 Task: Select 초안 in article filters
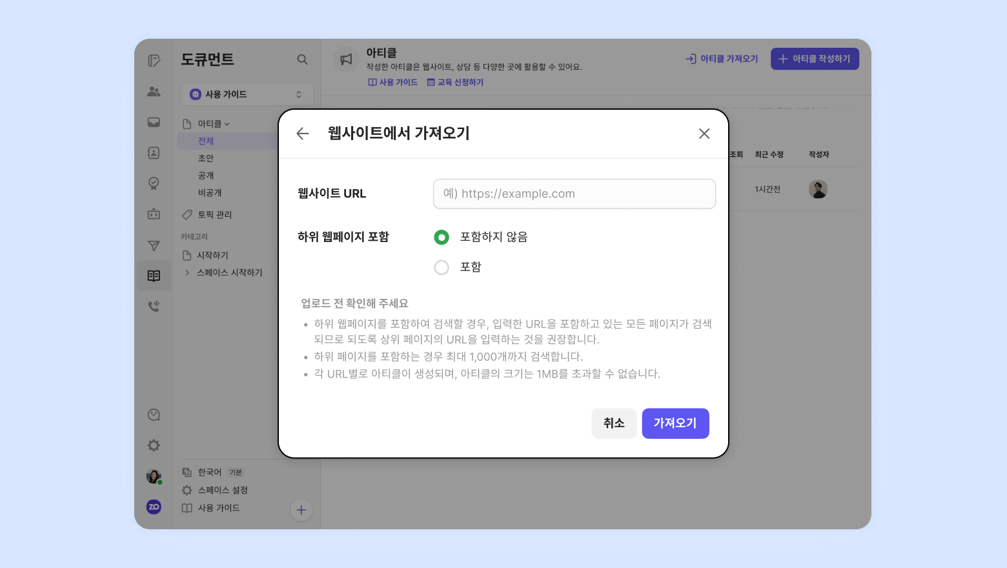pos(206,158)
